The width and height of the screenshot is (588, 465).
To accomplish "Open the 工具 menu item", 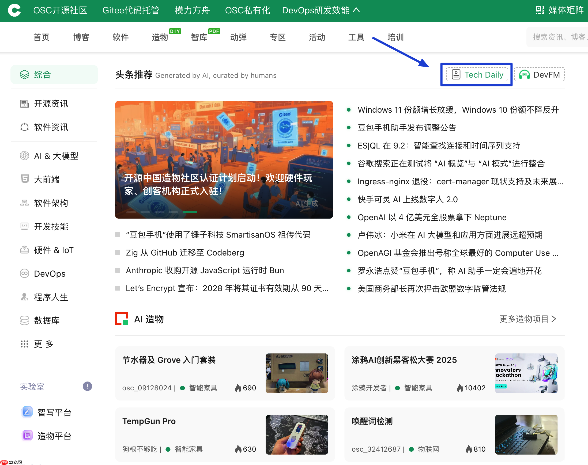I will coord(356,37).
